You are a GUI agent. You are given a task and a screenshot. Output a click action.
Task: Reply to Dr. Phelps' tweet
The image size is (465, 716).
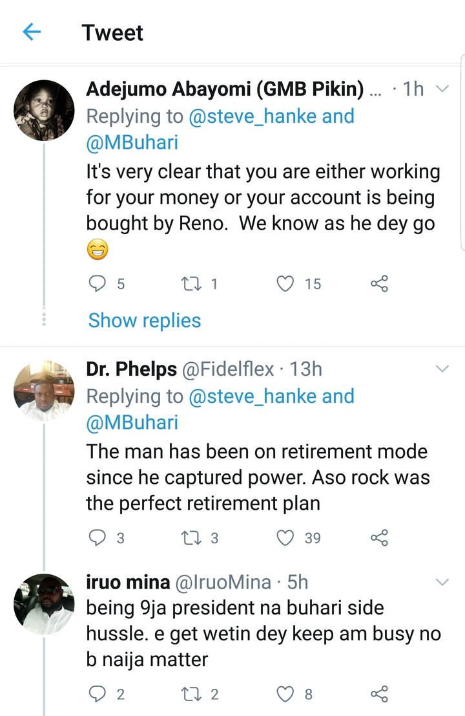point(97,537)
